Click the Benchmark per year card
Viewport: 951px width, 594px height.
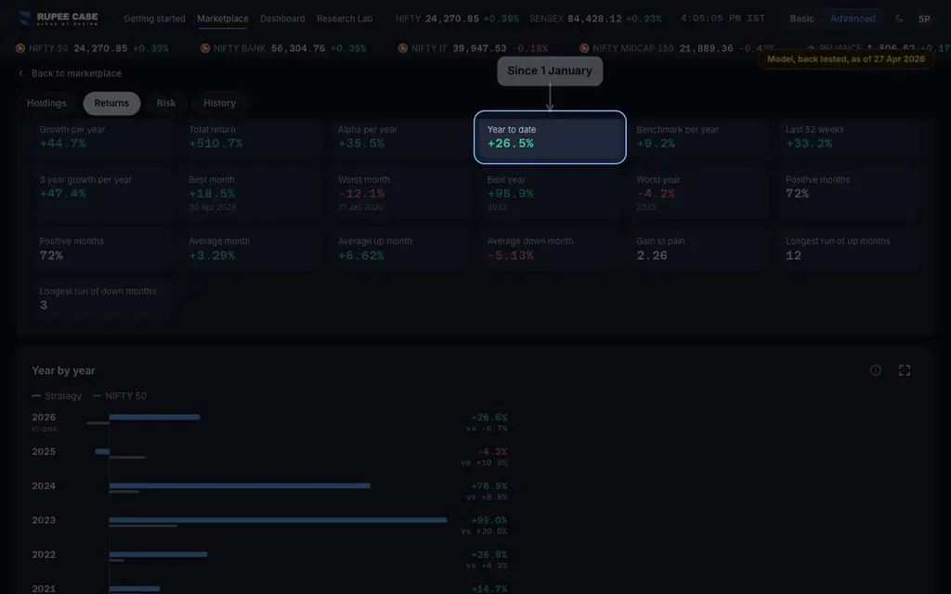pyautogui.click(x=698, y=138)
